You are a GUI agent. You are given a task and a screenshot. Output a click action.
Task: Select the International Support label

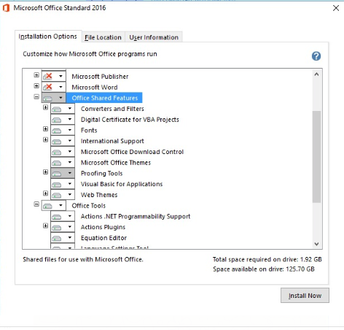(112, 141)
